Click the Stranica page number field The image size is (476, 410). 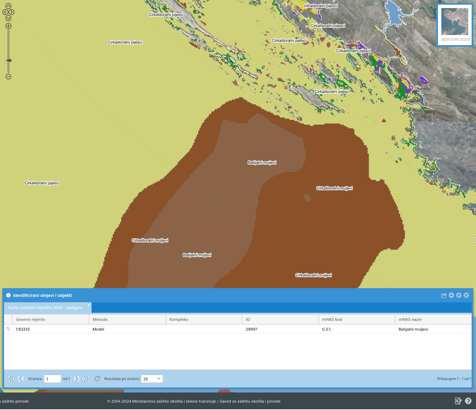pos(52,379)
